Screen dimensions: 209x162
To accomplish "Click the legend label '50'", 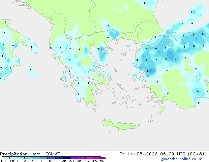I will pyautogui.click(x=102, y=161).
